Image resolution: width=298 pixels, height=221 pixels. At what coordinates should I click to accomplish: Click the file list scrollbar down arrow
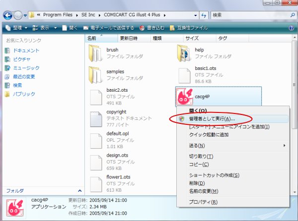(x=295, y=192)
